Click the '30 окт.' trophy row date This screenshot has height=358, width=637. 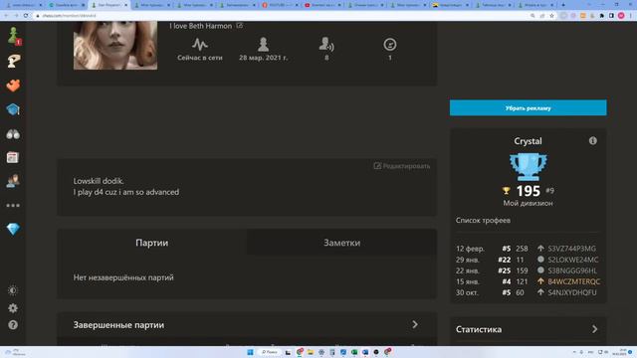coord(467,292)
